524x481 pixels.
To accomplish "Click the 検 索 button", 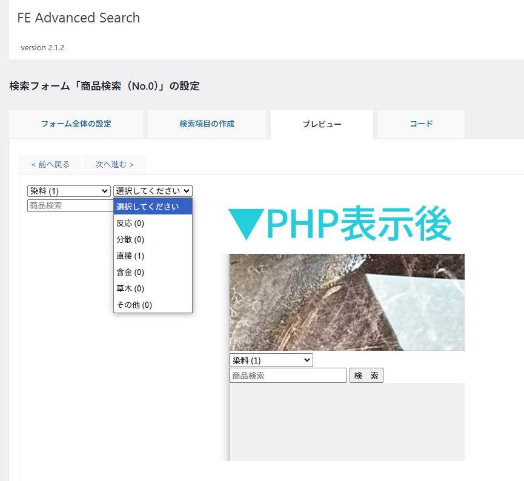I will [366, 376].
